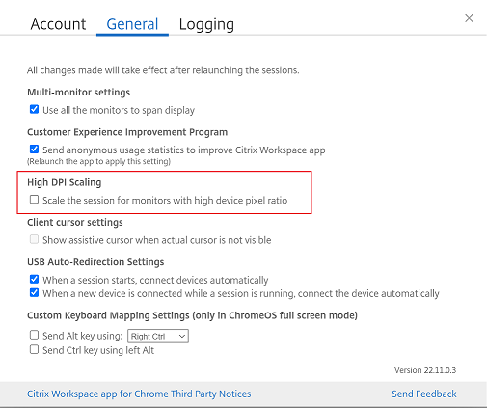Screen dimensions: 487x408
Task: Click the 'All changes made will take effect' notice
Action: pyautogui.click(x=163, y=70)
